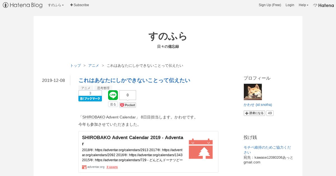Select the 思考整理 category tag

[103, 88]
